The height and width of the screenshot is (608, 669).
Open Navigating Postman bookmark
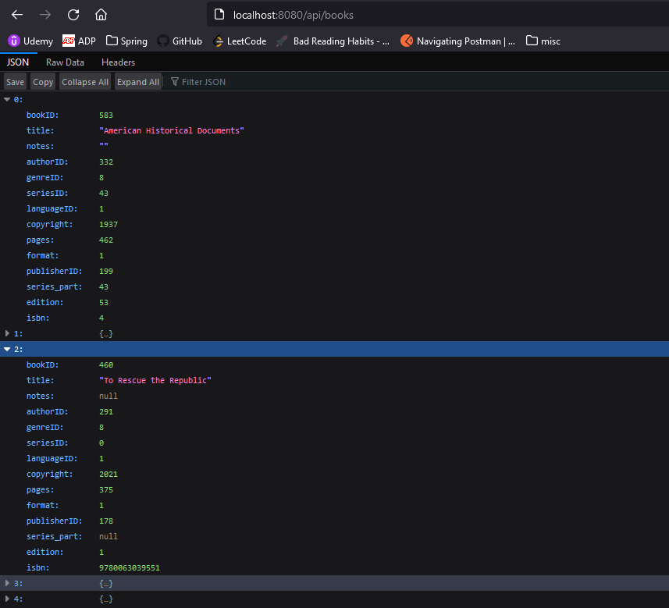click(x=457, y=41)
